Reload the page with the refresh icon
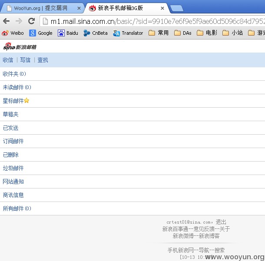Image resolution: width=265 pixels, height=261 pixels. (31, 21)
